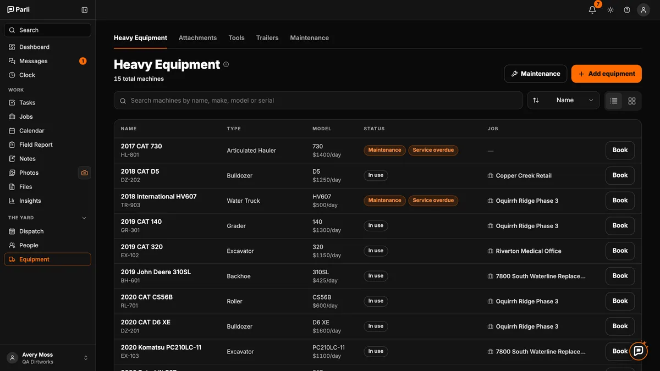
Task: Book the 2018 CAT D5
Action: pos(620,175)
